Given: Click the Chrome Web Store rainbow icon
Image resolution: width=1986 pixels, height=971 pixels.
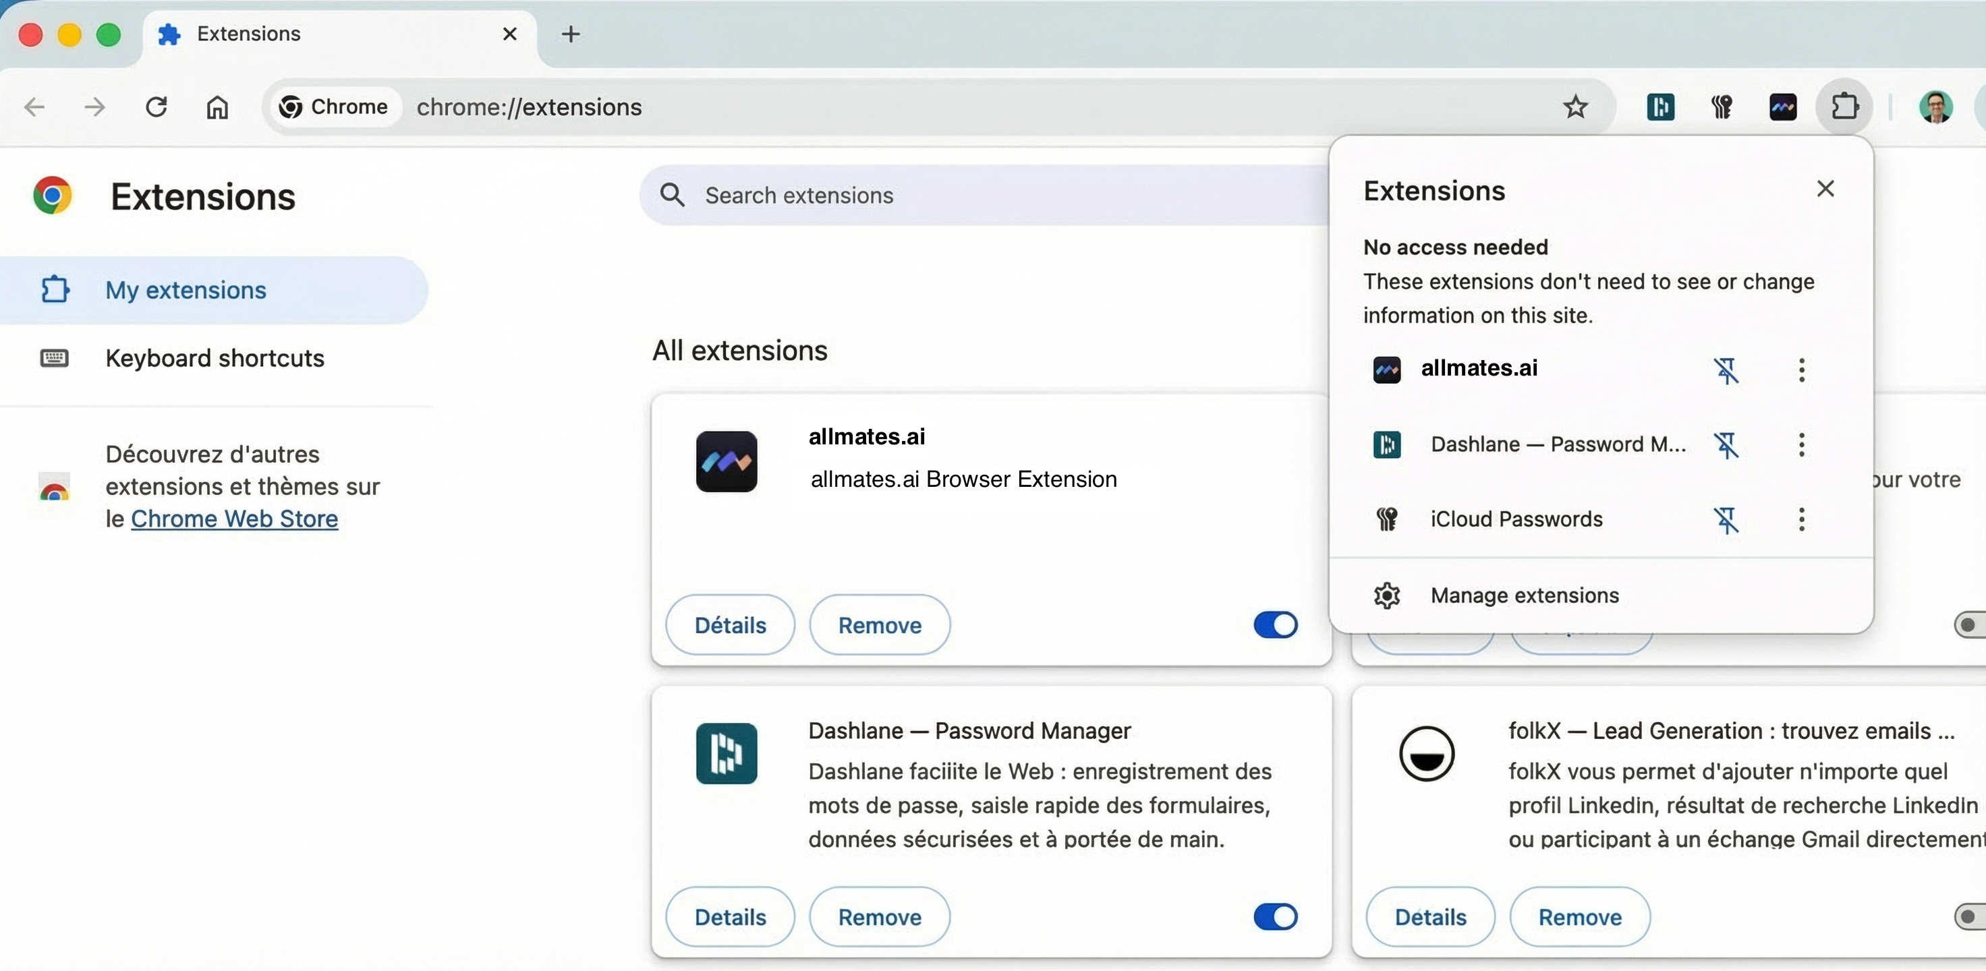Looking at the screenshot, I should (54, 486).
